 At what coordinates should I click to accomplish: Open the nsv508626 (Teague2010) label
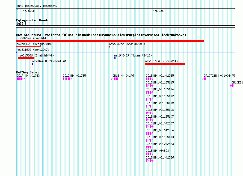pyautogui.click(x=34, y=44)
